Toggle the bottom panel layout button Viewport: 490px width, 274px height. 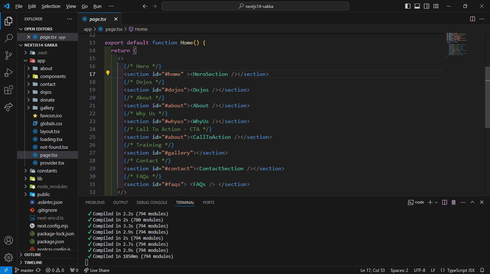(x=417, y=6)
